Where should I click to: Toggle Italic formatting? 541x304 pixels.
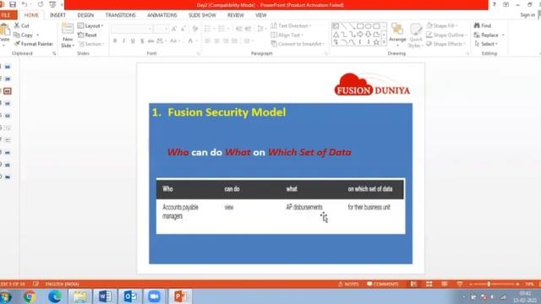[x=124, y=41]
